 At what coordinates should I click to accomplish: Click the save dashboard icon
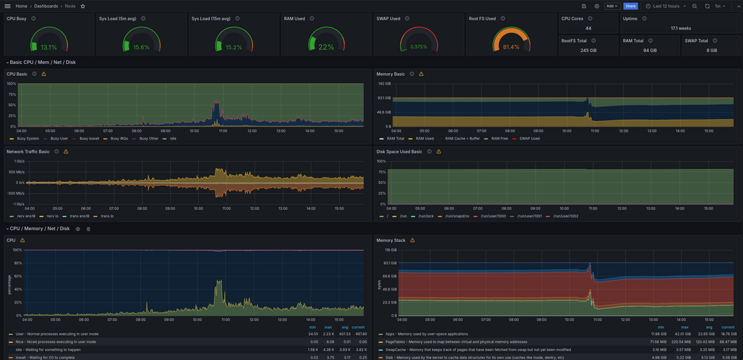(584, 6)
